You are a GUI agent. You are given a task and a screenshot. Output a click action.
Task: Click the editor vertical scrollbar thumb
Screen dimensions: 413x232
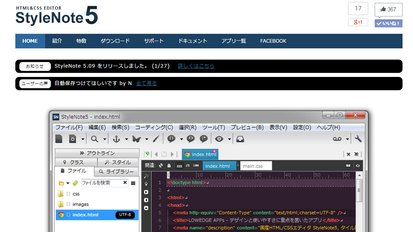(x=359, y=191)
